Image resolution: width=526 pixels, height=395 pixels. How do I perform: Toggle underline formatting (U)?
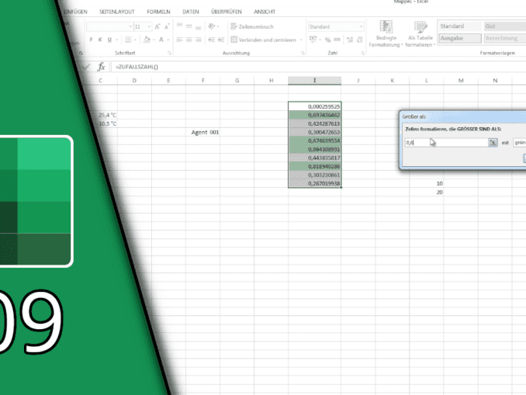pos(109,39)
